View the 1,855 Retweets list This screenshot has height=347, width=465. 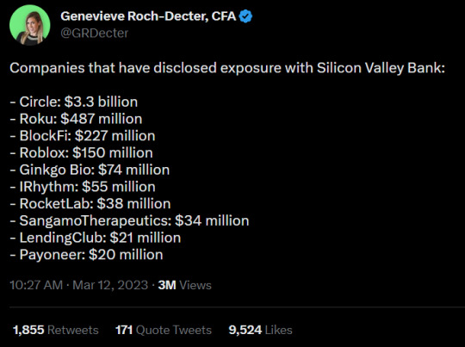click(56, 330)
